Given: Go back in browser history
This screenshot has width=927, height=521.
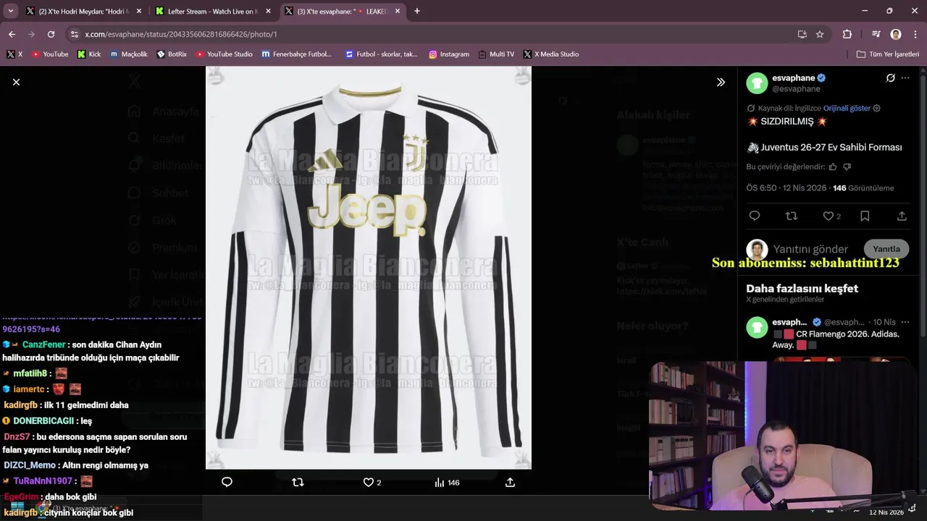Looking at the screenshot, I should pos(12,34).
